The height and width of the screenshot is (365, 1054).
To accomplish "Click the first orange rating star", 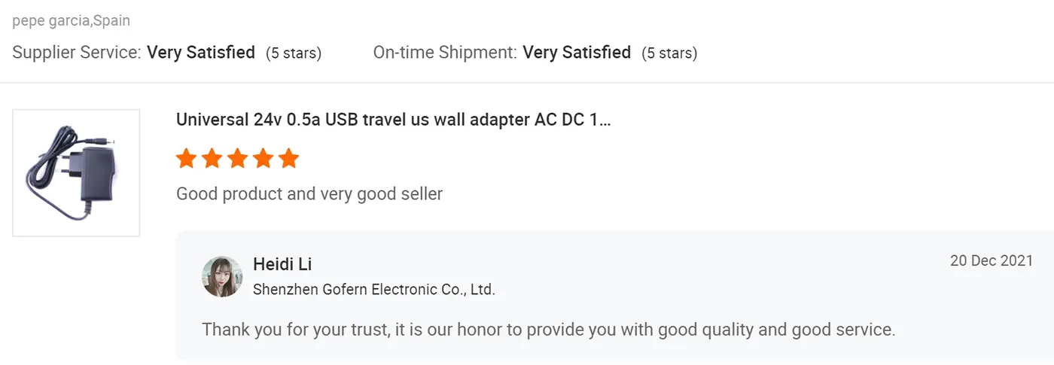I will (186, 159).
